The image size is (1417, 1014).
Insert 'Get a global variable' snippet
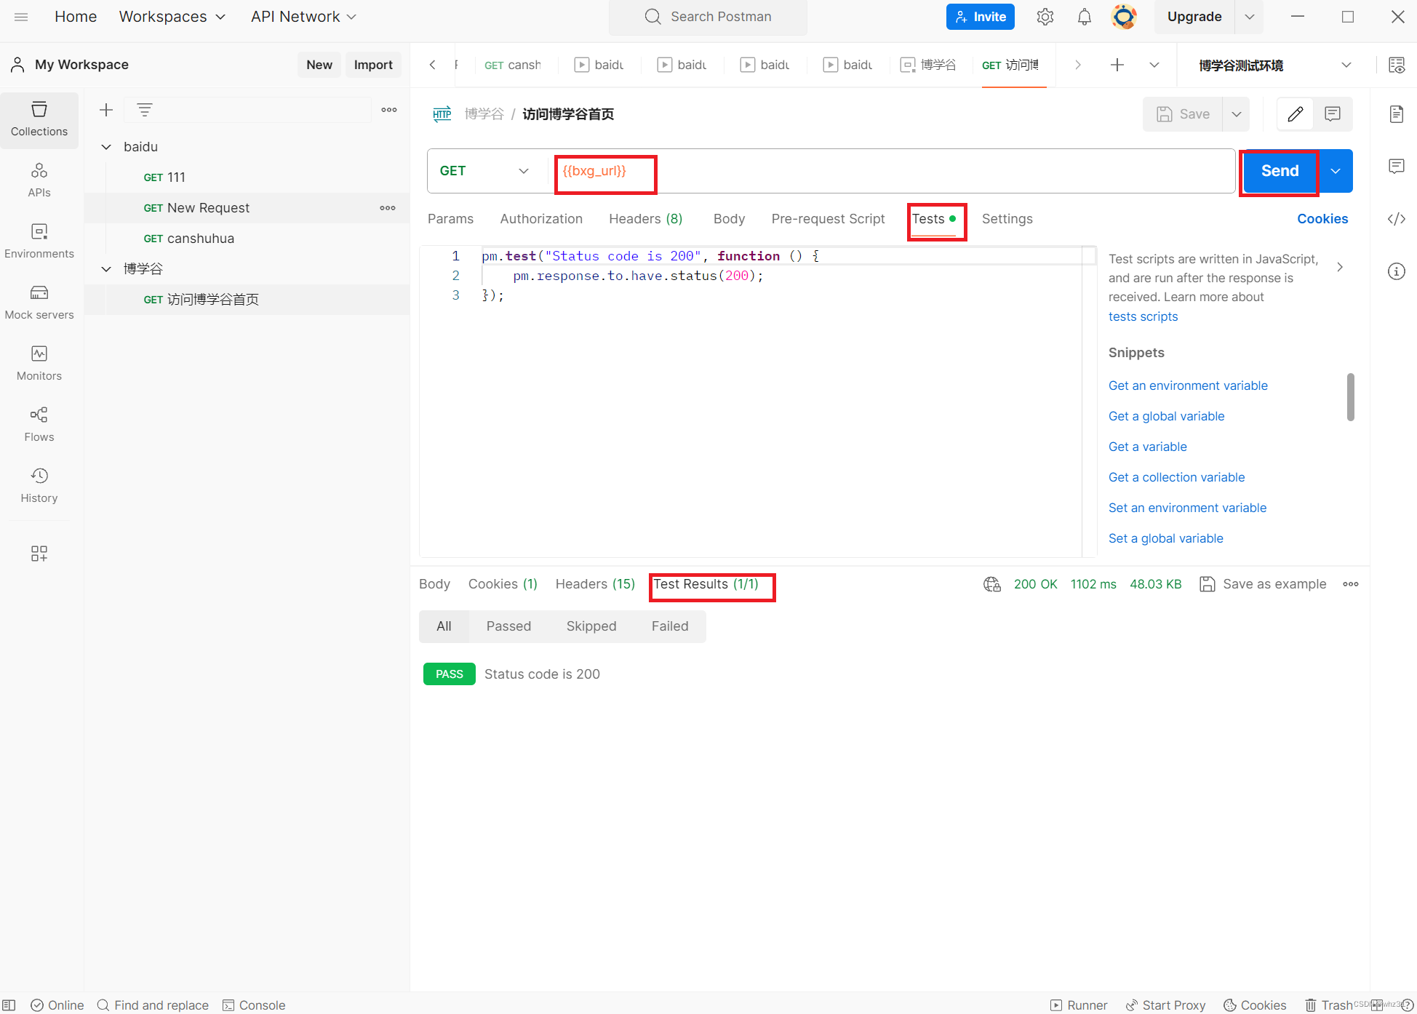point(1166,416)
